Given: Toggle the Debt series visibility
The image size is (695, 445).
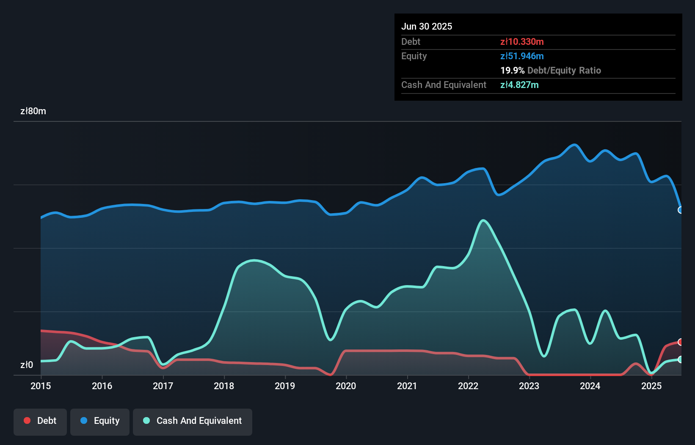Looking at the screenshot, I should [40, 421].
